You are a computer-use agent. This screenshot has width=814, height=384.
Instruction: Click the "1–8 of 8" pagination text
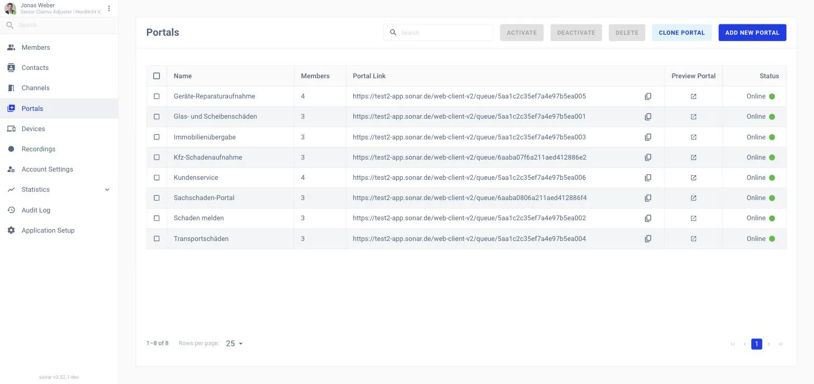tap(157, 344)
